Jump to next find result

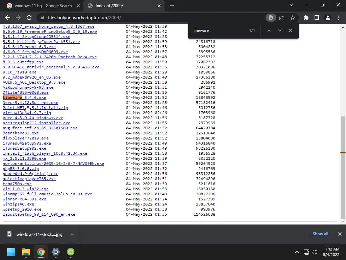279,30
